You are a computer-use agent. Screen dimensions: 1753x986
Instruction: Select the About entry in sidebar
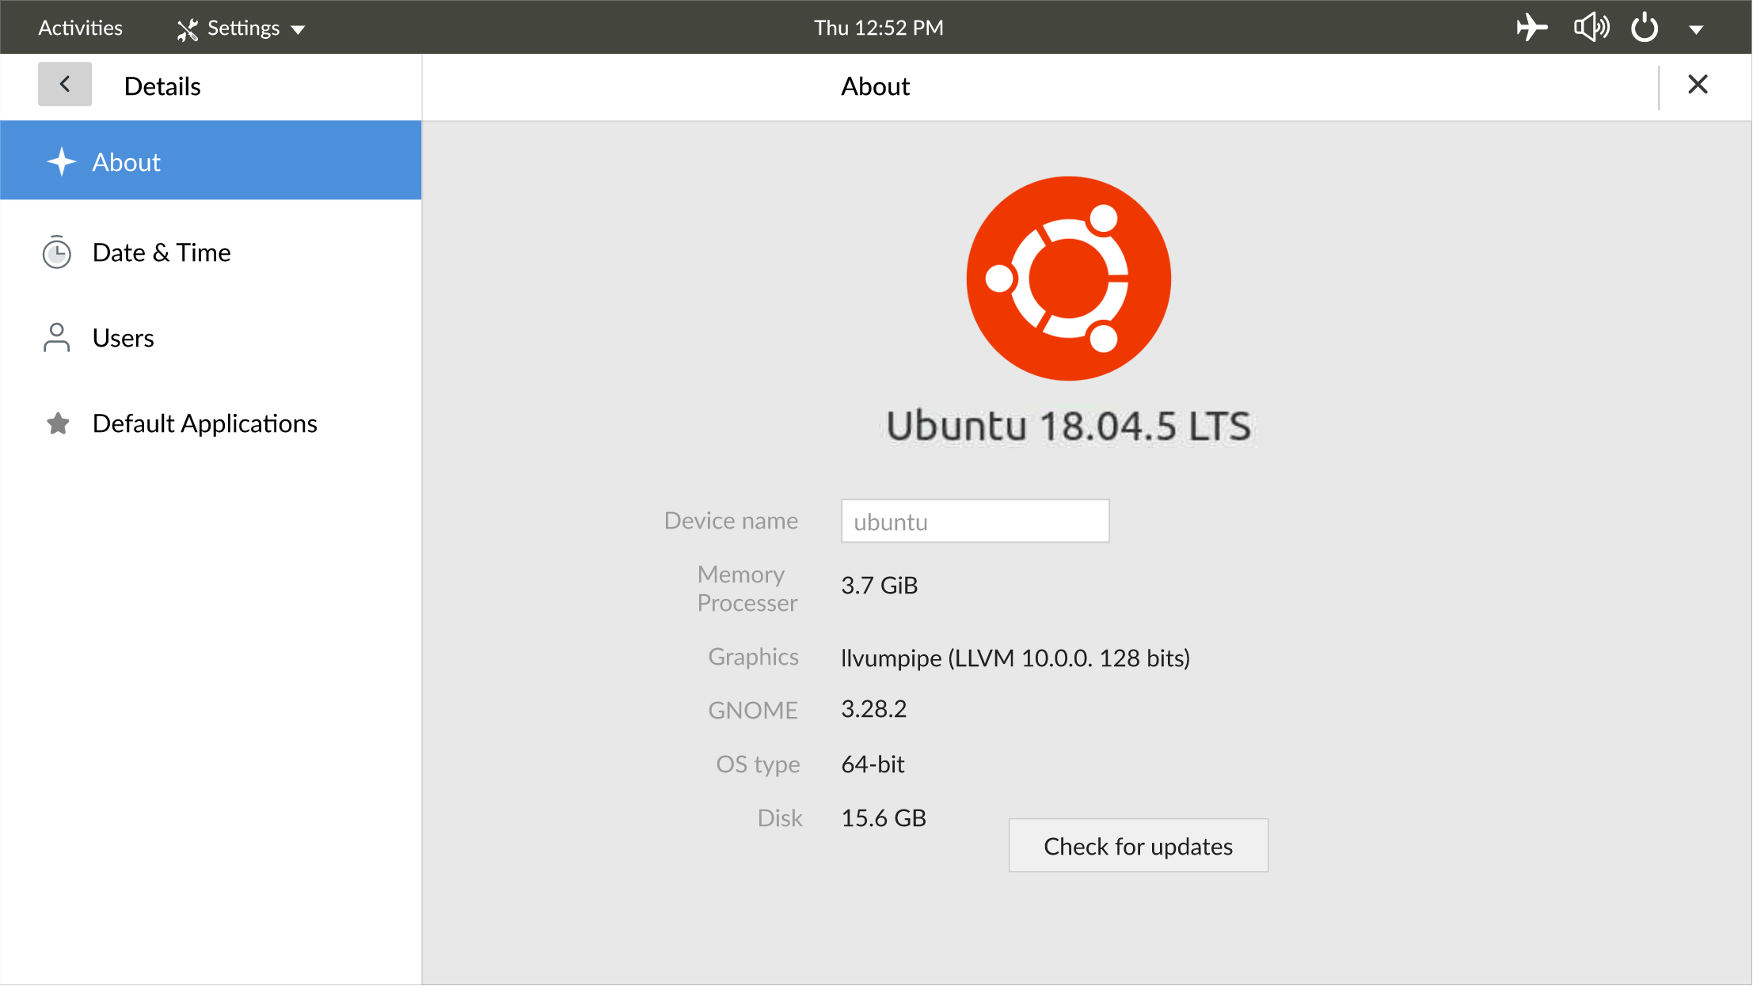[x=127, y=161]
